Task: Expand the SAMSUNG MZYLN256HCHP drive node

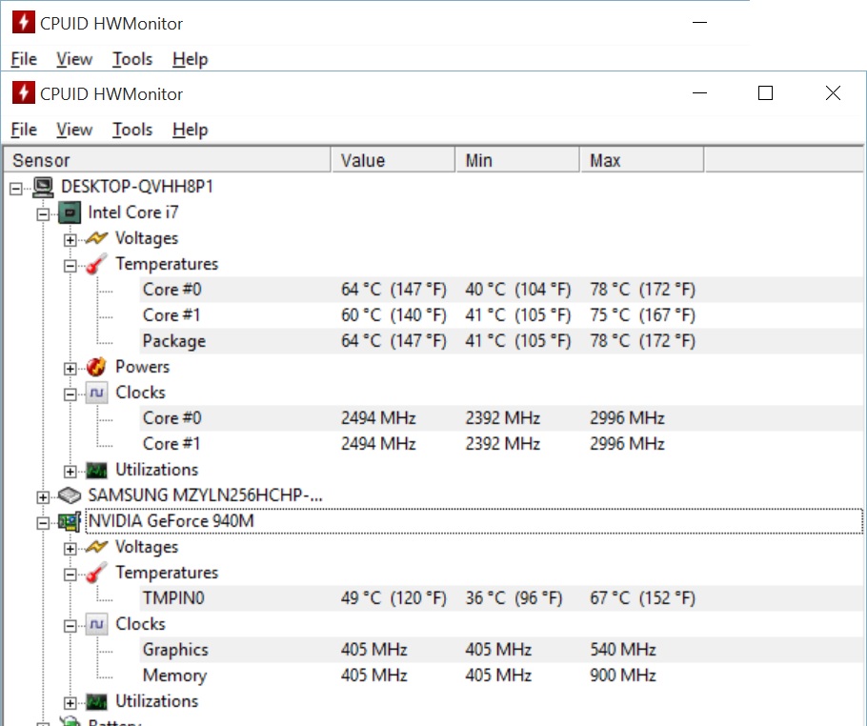Action: (42, 496)
